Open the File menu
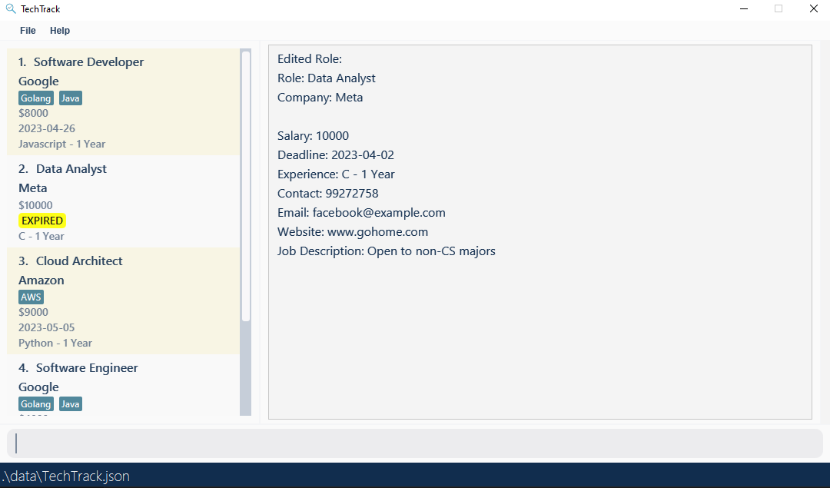Image resolution: width=830 pixels, height=488 pixels. point(28,31)
